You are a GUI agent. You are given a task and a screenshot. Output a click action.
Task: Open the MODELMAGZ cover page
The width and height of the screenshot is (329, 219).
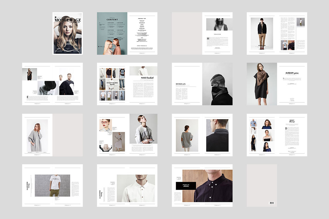pos(68,33)
